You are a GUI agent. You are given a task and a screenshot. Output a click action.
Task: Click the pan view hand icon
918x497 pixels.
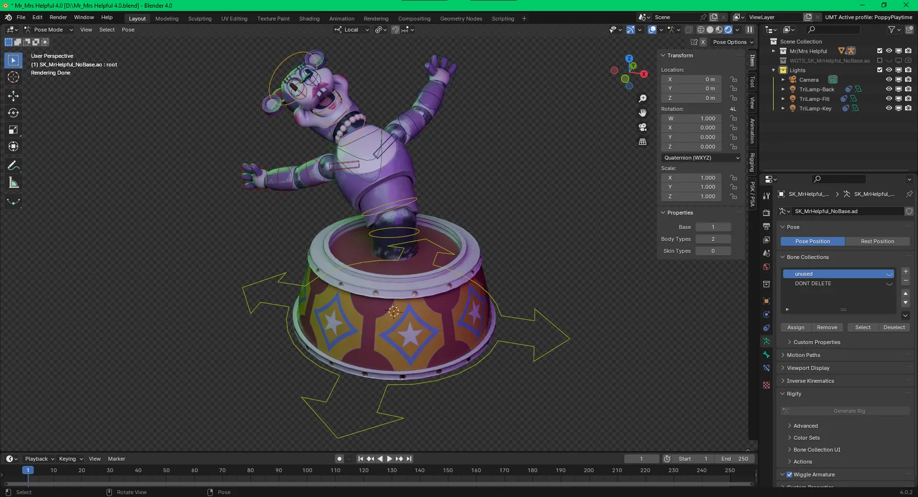(643, 113)
